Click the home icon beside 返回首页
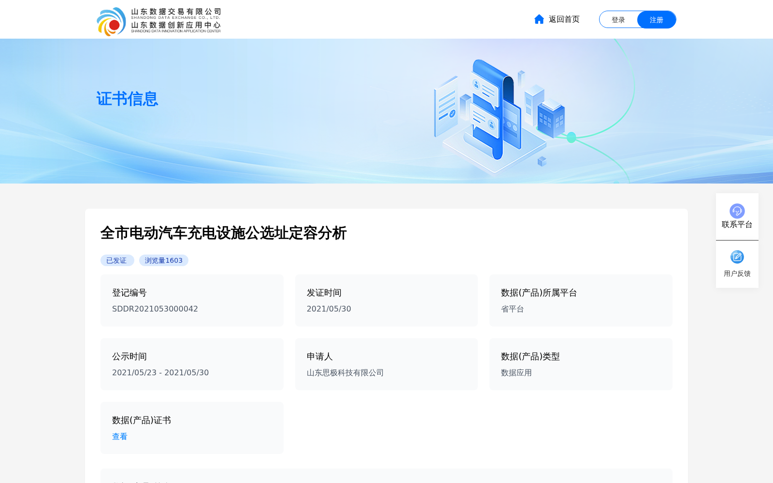Image resolution: width=773 pixels, height=483 pixels. point(539,19)
